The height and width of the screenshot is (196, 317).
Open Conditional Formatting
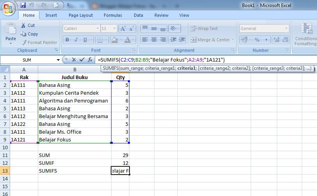(x=306, y=34)
